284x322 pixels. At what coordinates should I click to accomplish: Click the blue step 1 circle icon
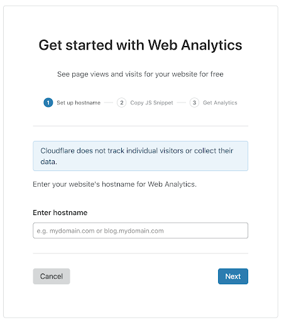click(48, 103)
